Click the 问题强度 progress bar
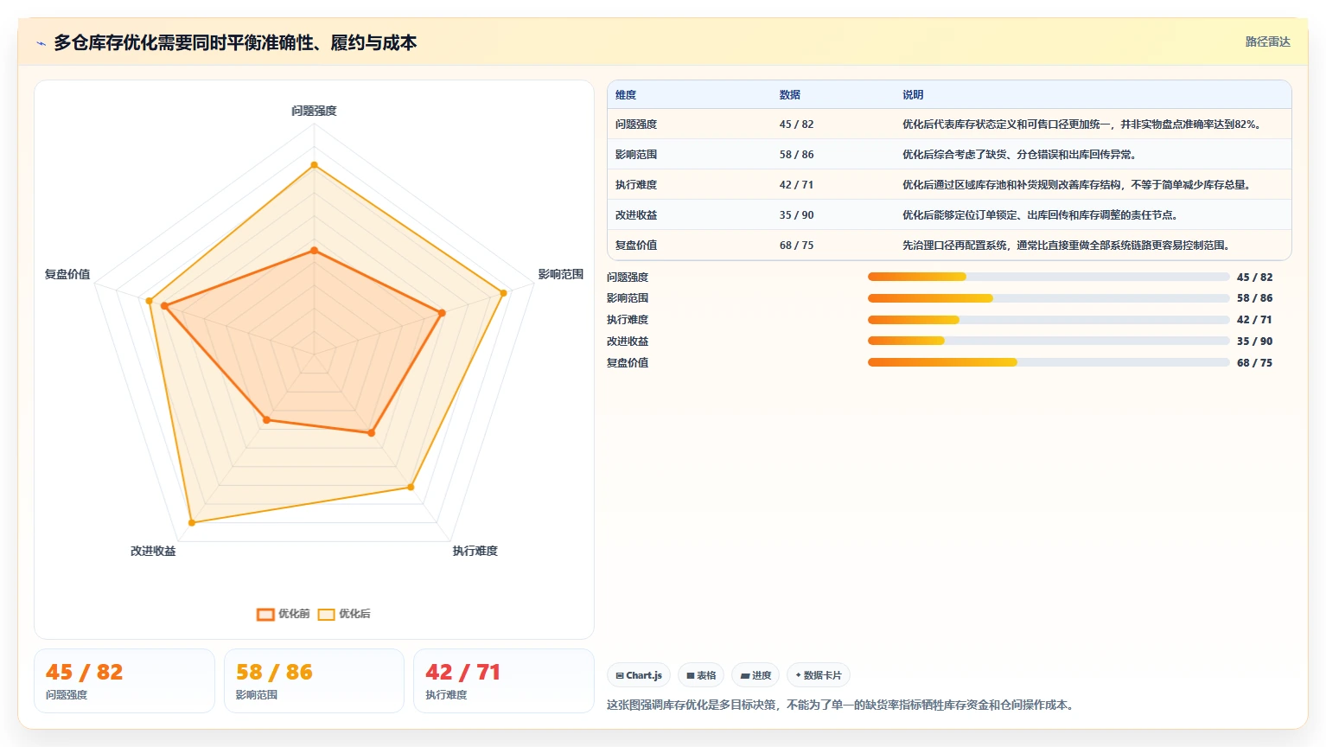This screenshot has width=1326, height=747. pos(1049,277)
